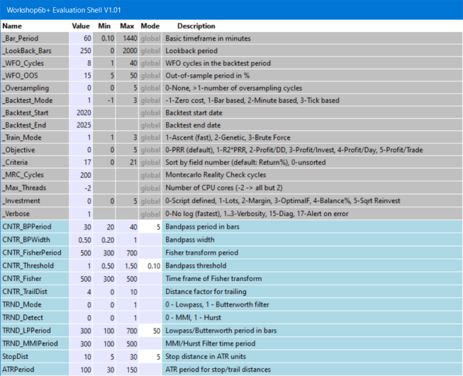Image resolution: width=463 pixels, height=376 pixels.
Task: Click the Mode cell of CNTR_BPPeriod
Action: [x=150, y=228]
